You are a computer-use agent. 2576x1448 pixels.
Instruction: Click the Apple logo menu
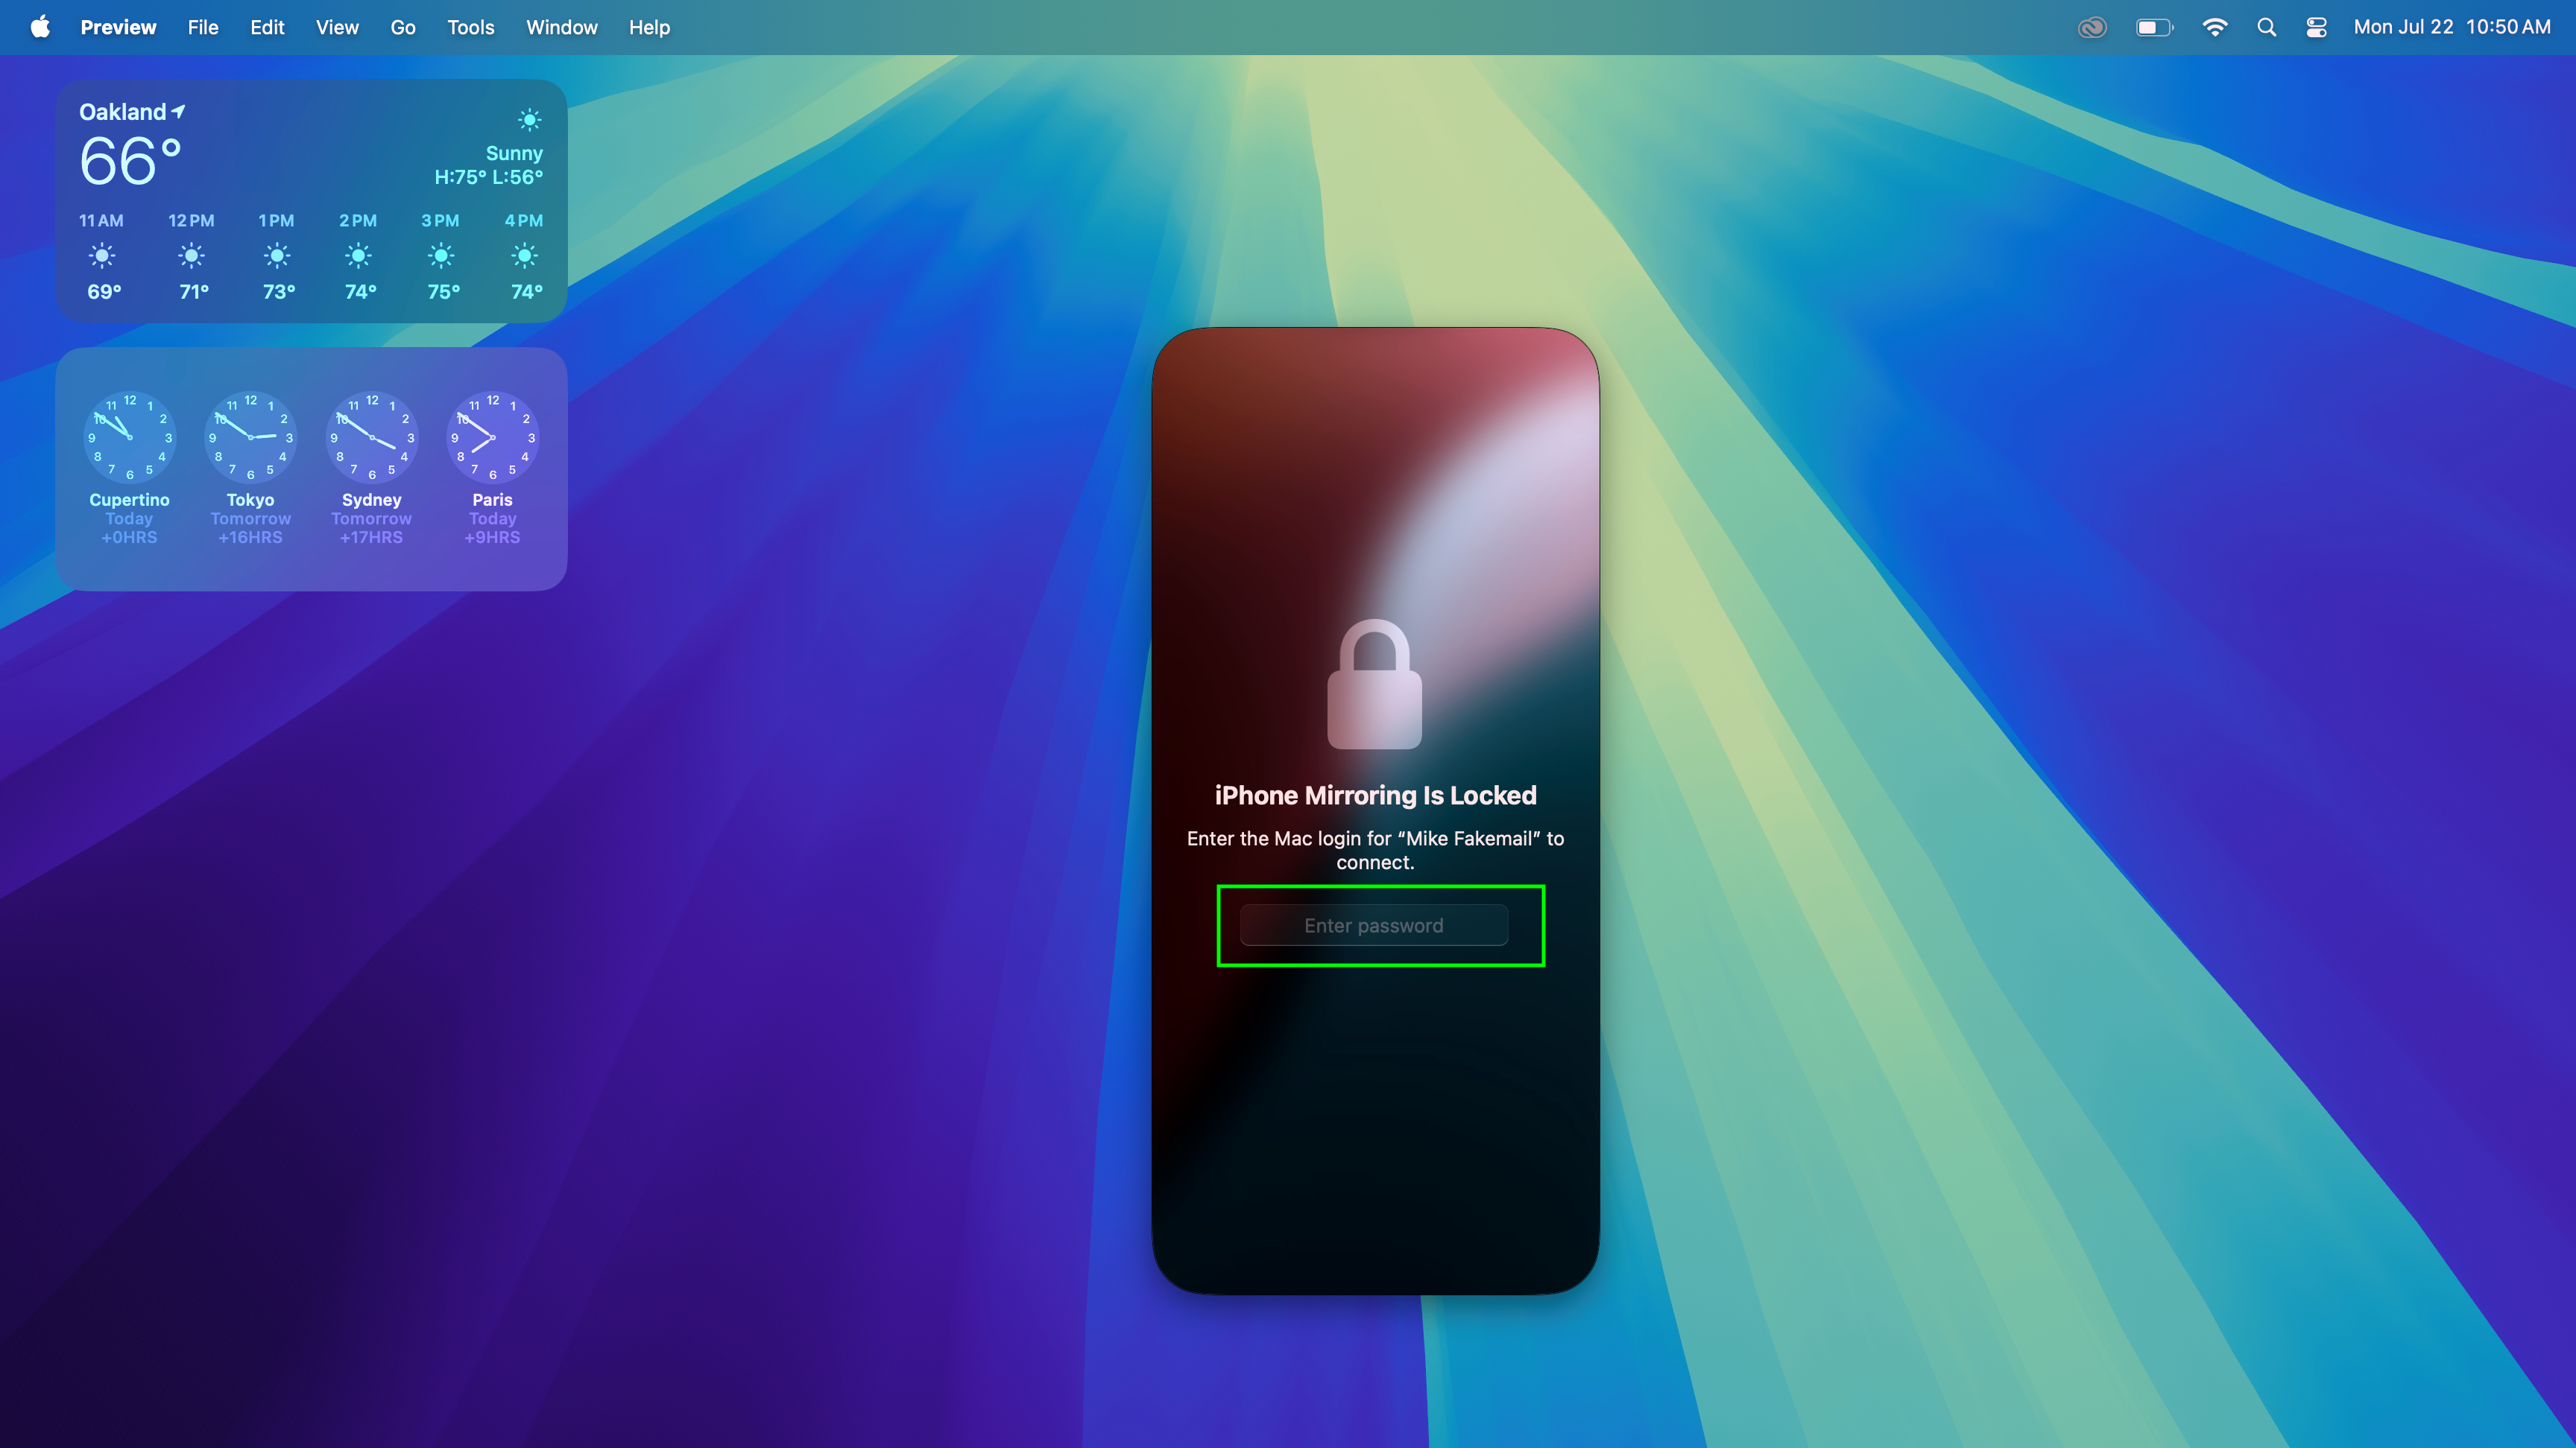(x=39, y=27)
